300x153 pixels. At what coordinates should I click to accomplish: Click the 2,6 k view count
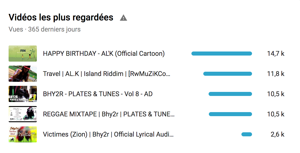pos(278,134)
